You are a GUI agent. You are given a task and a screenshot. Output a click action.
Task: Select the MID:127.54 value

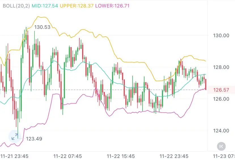[x=45, y=6]
